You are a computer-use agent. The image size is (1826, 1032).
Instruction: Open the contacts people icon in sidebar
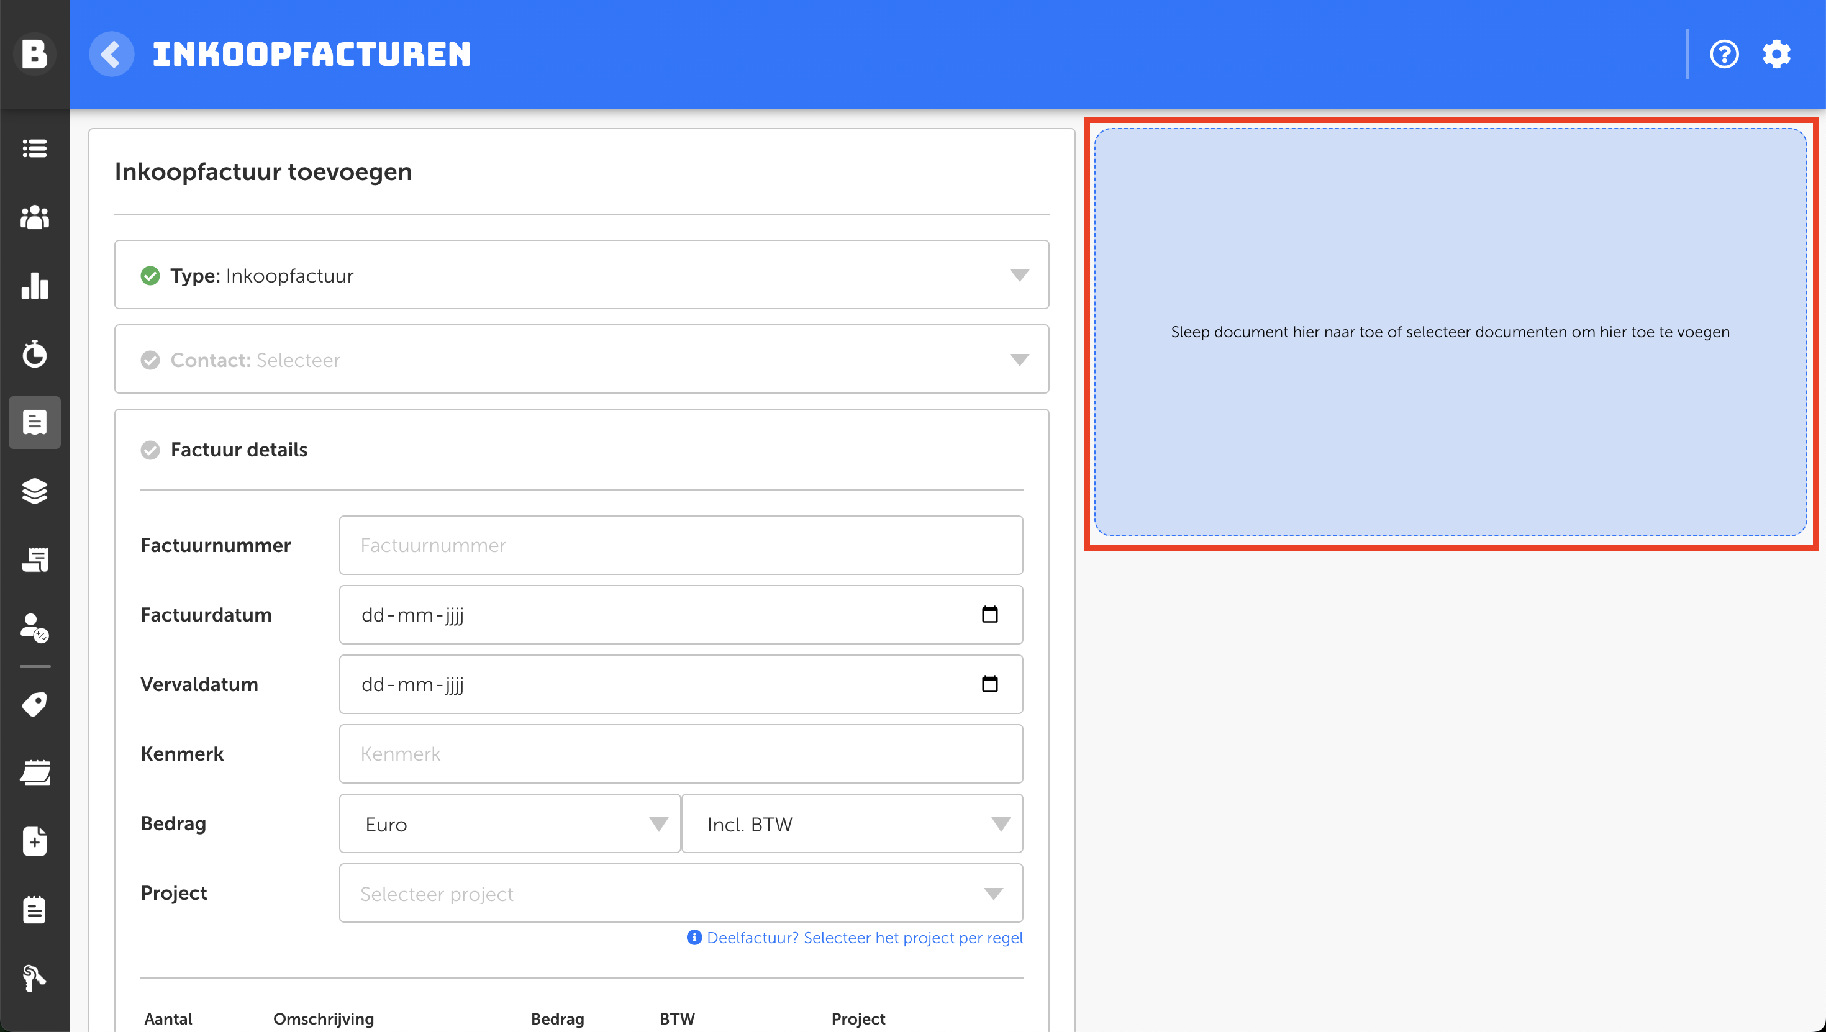(x=34, y=217)
